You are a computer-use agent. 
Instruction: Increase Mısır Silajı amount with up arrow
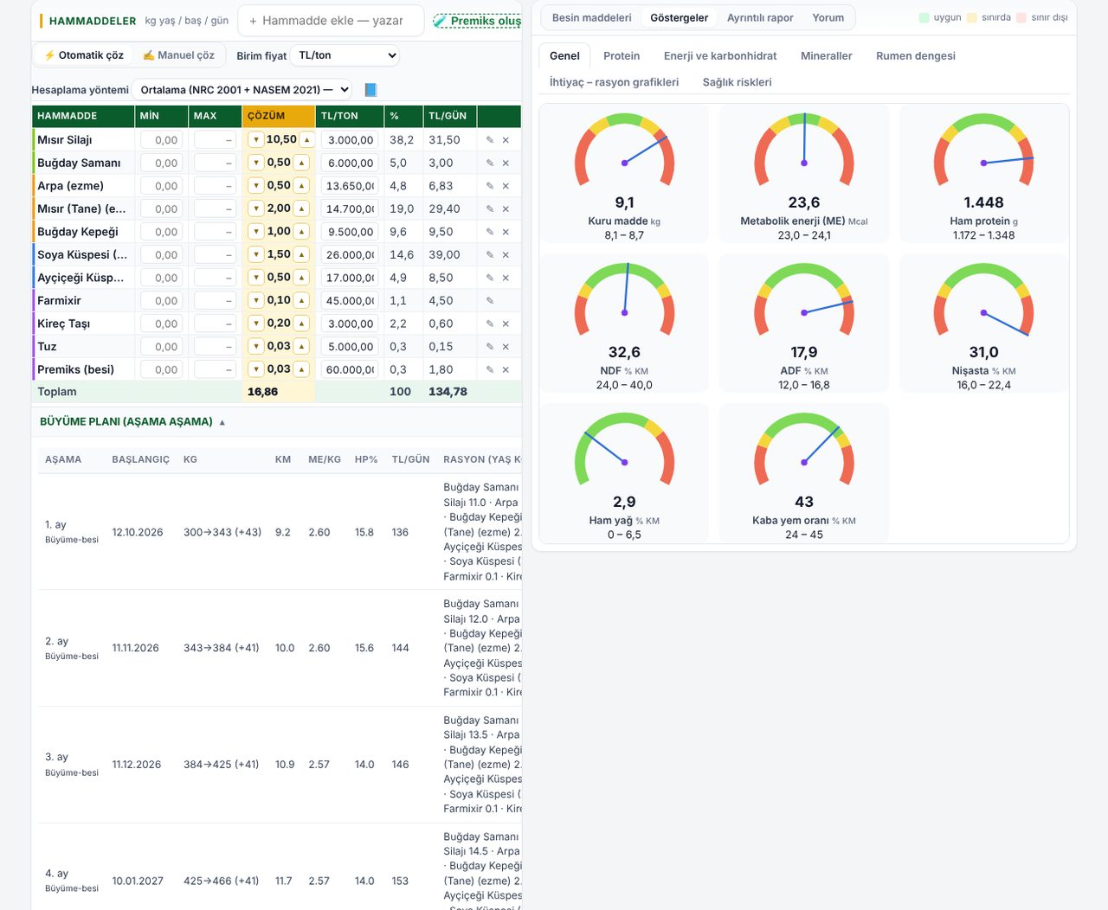click(306, 139)
